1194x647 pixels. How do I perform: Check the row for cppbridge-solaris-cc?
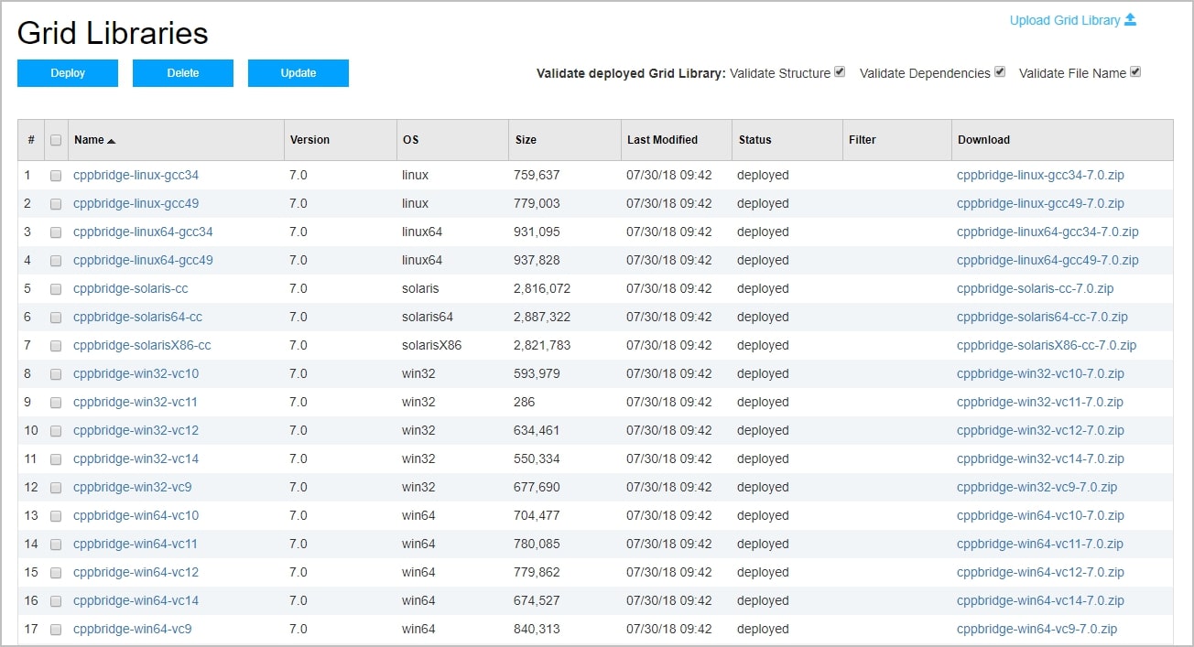[56, 288]
